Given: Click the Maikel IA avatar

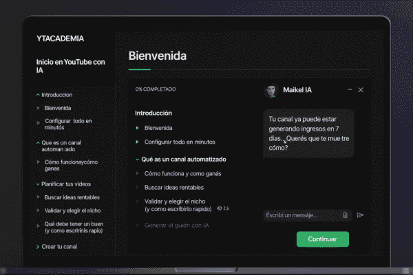Looking at the screenshot, I should [271, 91].
